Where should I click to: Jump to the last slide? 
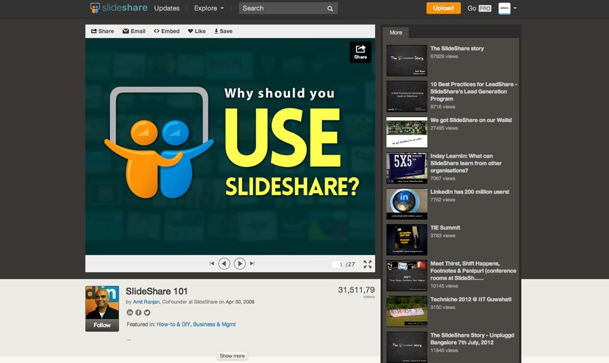click(252, 263)
